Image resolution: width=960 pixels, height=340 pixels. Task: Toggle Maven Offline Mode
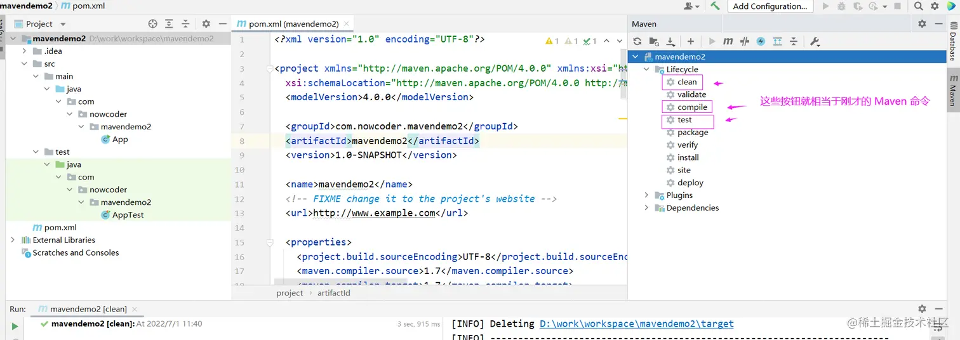[745, 41]
